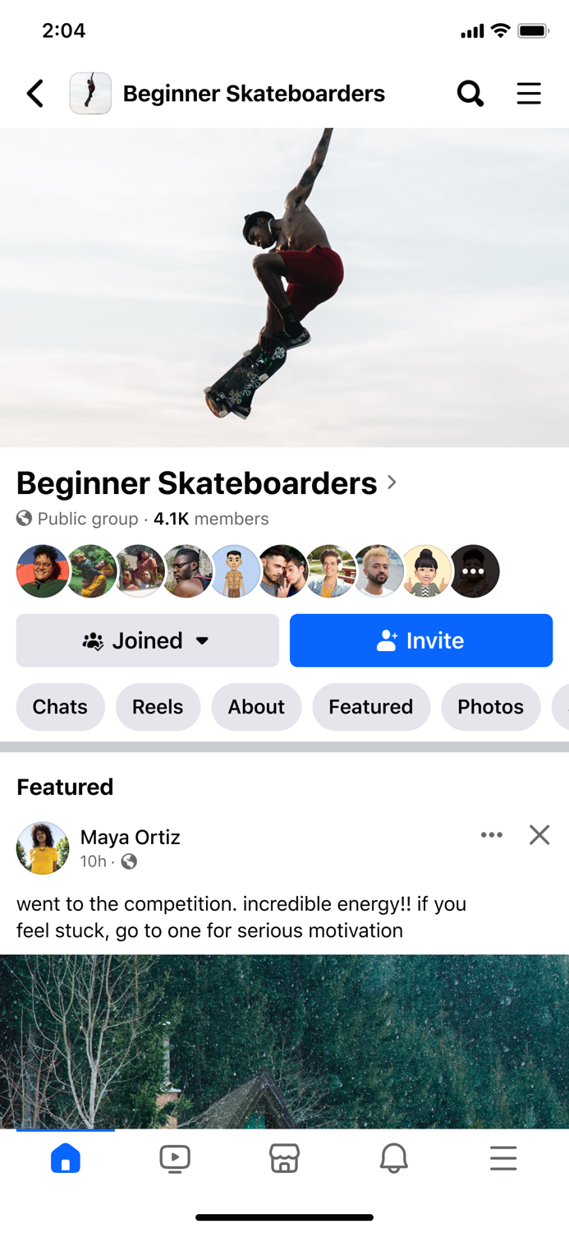Tap the Notifications bell icon
Image resolution: width=569 pixels, height=1233 pixels.
coord(393,1158)
